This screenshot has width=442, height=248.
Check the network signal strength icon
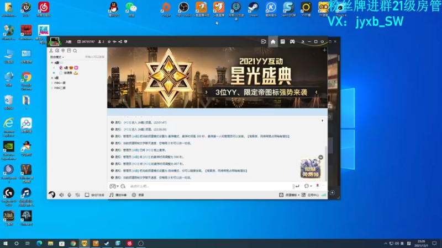pyautogui.click(x=324, y=195)
